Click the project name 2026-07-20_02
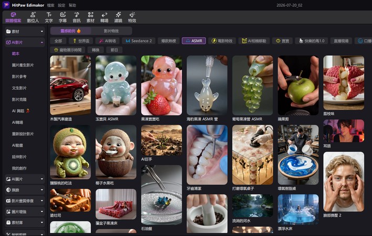 point(289,5)
